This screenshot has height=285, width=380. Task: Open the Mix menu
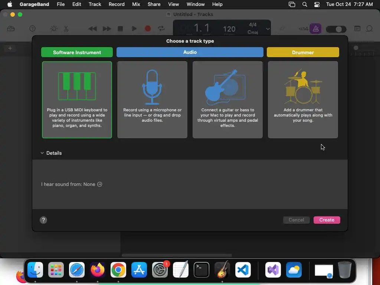point(136,4)
